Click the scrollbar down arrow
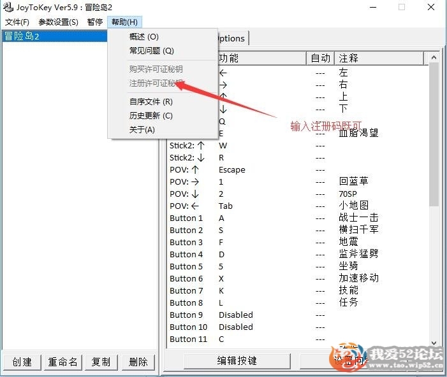Screen dimensions: 447x377 pyautogui.click(x=434, y=343)
